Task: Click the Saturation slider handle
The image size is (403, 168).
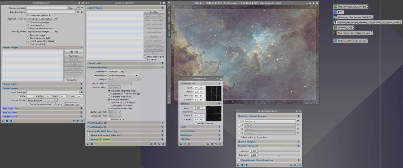Action: [x=279, y=155]
